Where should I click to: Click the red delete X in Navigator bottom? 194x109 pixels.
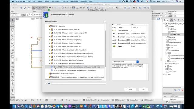[x=182, y=90]
